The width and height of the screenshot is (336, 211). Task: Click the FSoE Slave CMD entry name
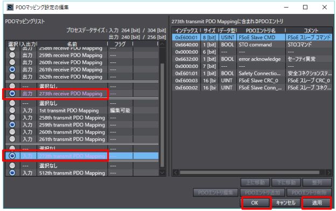point(257,38)
